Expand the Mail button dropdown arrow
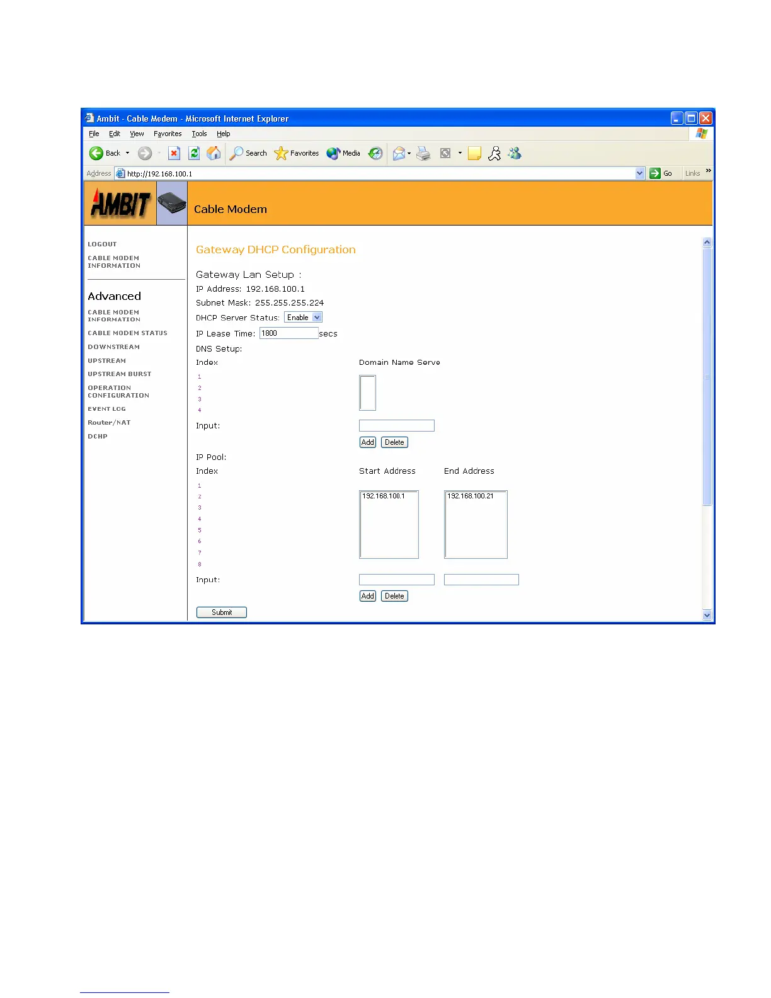 click(409, 153)
